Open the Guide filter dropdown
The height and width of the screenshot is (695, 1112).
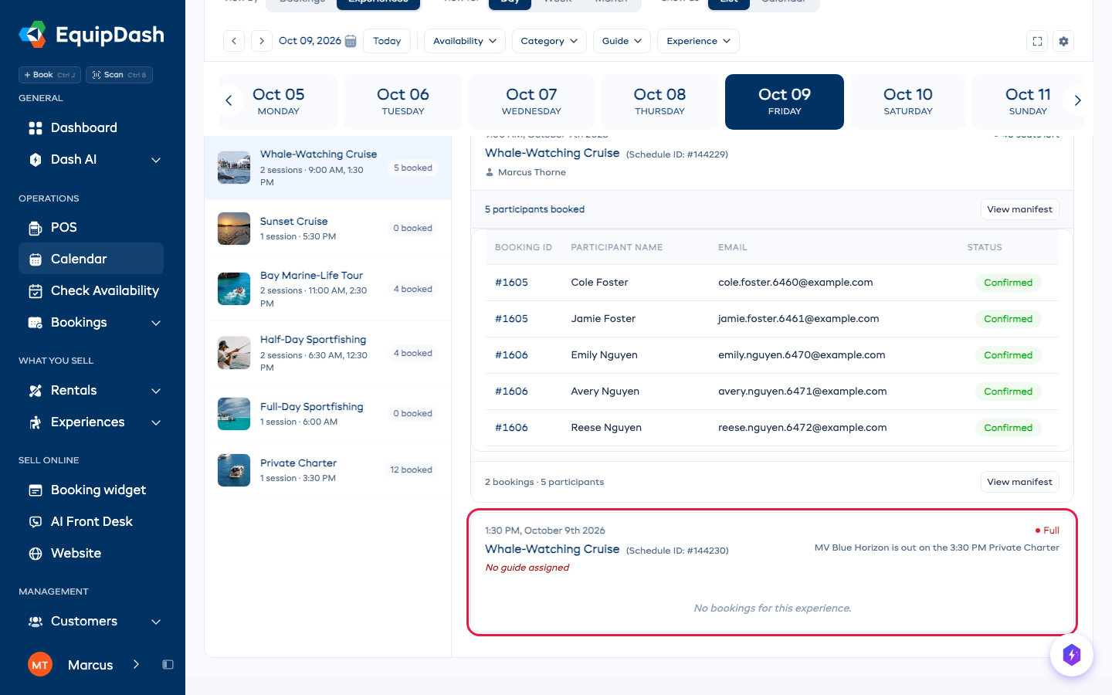click(x=622, y=41)
